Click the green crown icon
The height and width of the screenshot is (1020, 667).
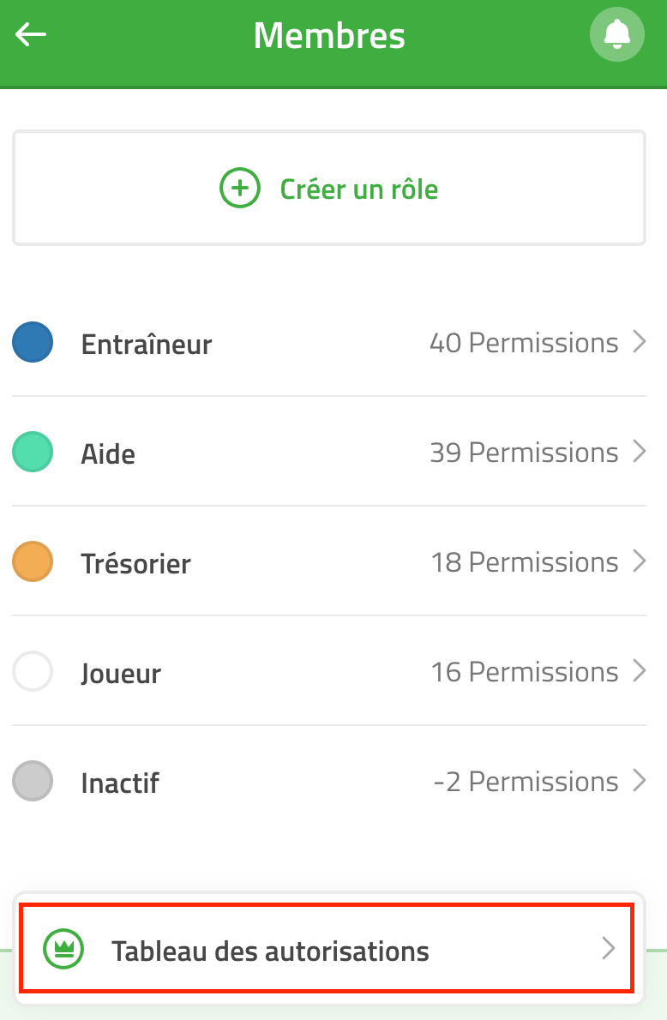pyautogui.click(x=63, y=949)
